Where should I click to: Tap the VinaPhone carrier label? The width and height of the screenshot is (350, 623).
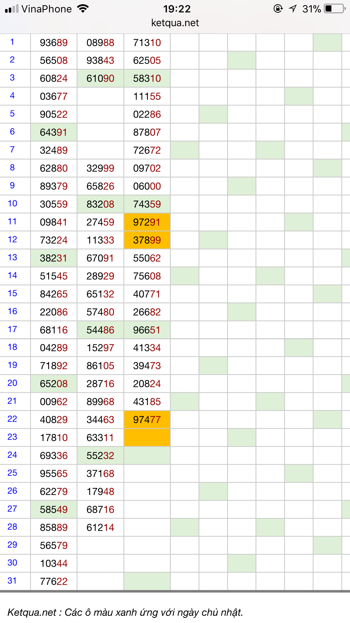(x=46, y=9)
